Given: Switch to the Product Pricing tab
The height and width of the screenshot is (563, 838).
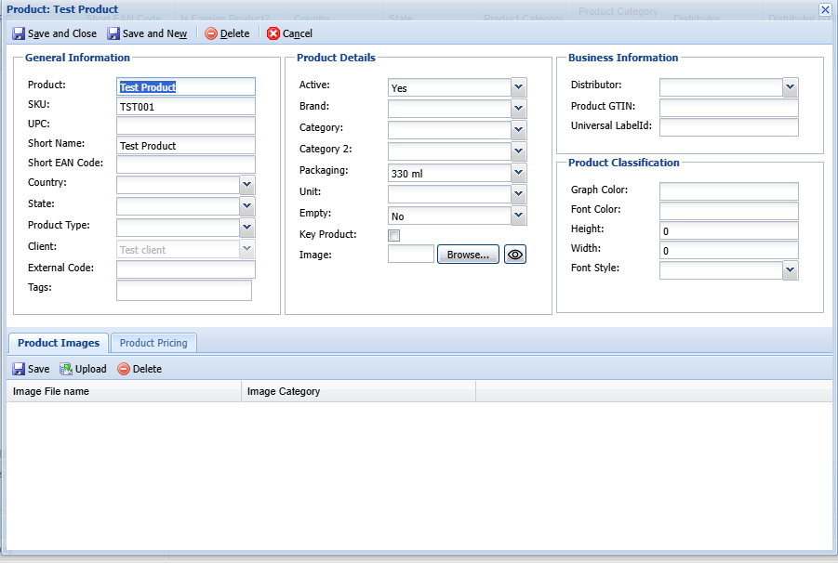Looking at the screenshot, I should pyautogui.click(x=153, y=343).
